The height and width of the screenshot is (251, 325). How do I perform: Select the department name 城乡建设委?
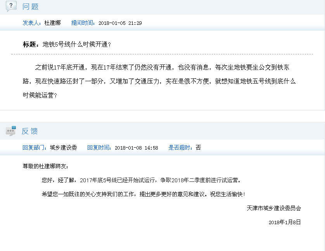pyautogui.click(x=64, y=148)
